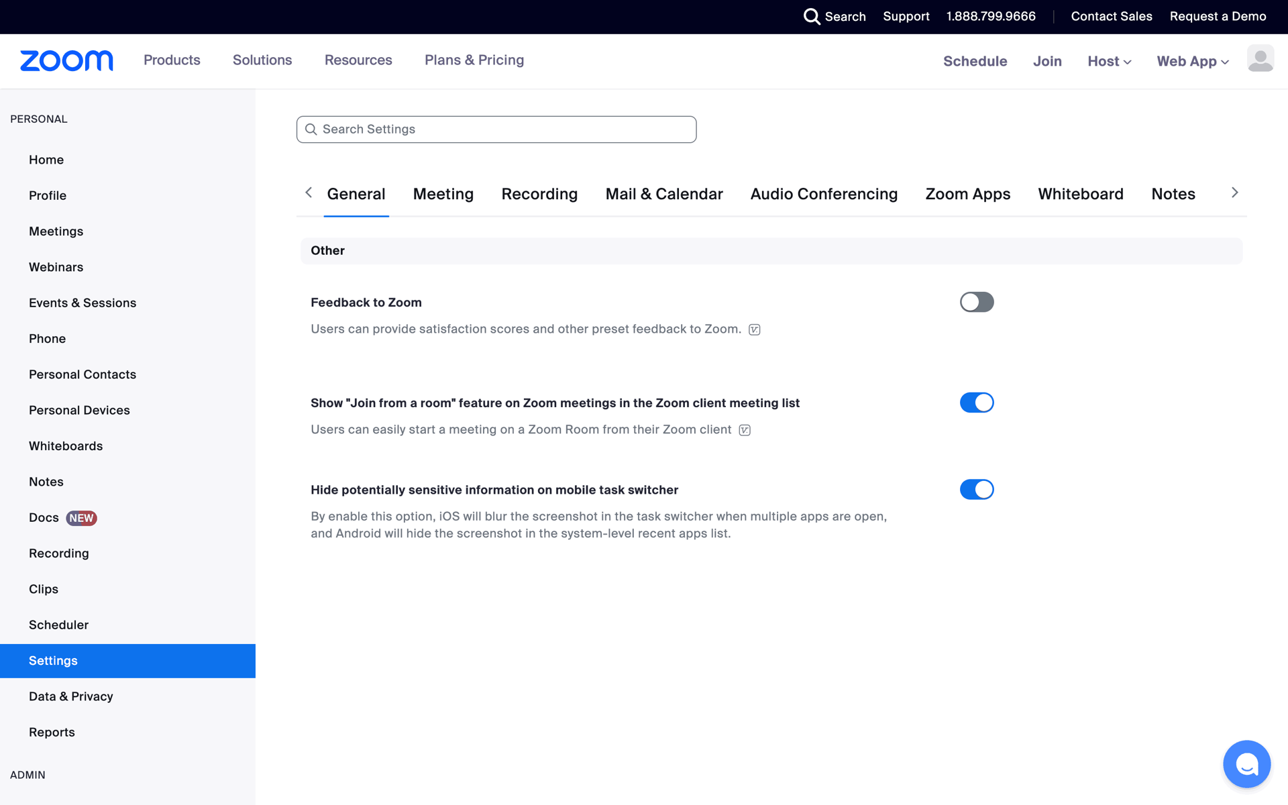This screenshot has width=1288, height=805.
Task: Go to Plans & Pricing
Action: point(474,60)
